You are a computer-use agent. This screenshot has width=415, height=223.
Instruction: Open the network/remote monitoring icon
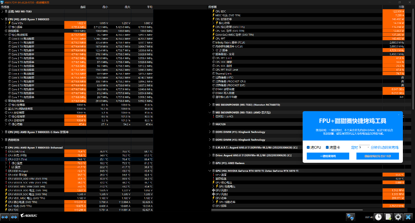[x=351, y=217]
